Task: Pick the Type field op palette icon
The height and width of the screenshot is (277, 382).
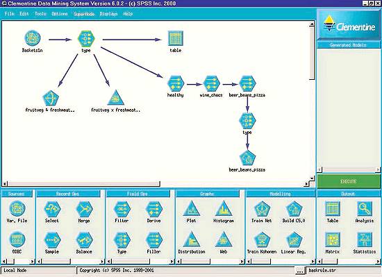Action: 122,240
